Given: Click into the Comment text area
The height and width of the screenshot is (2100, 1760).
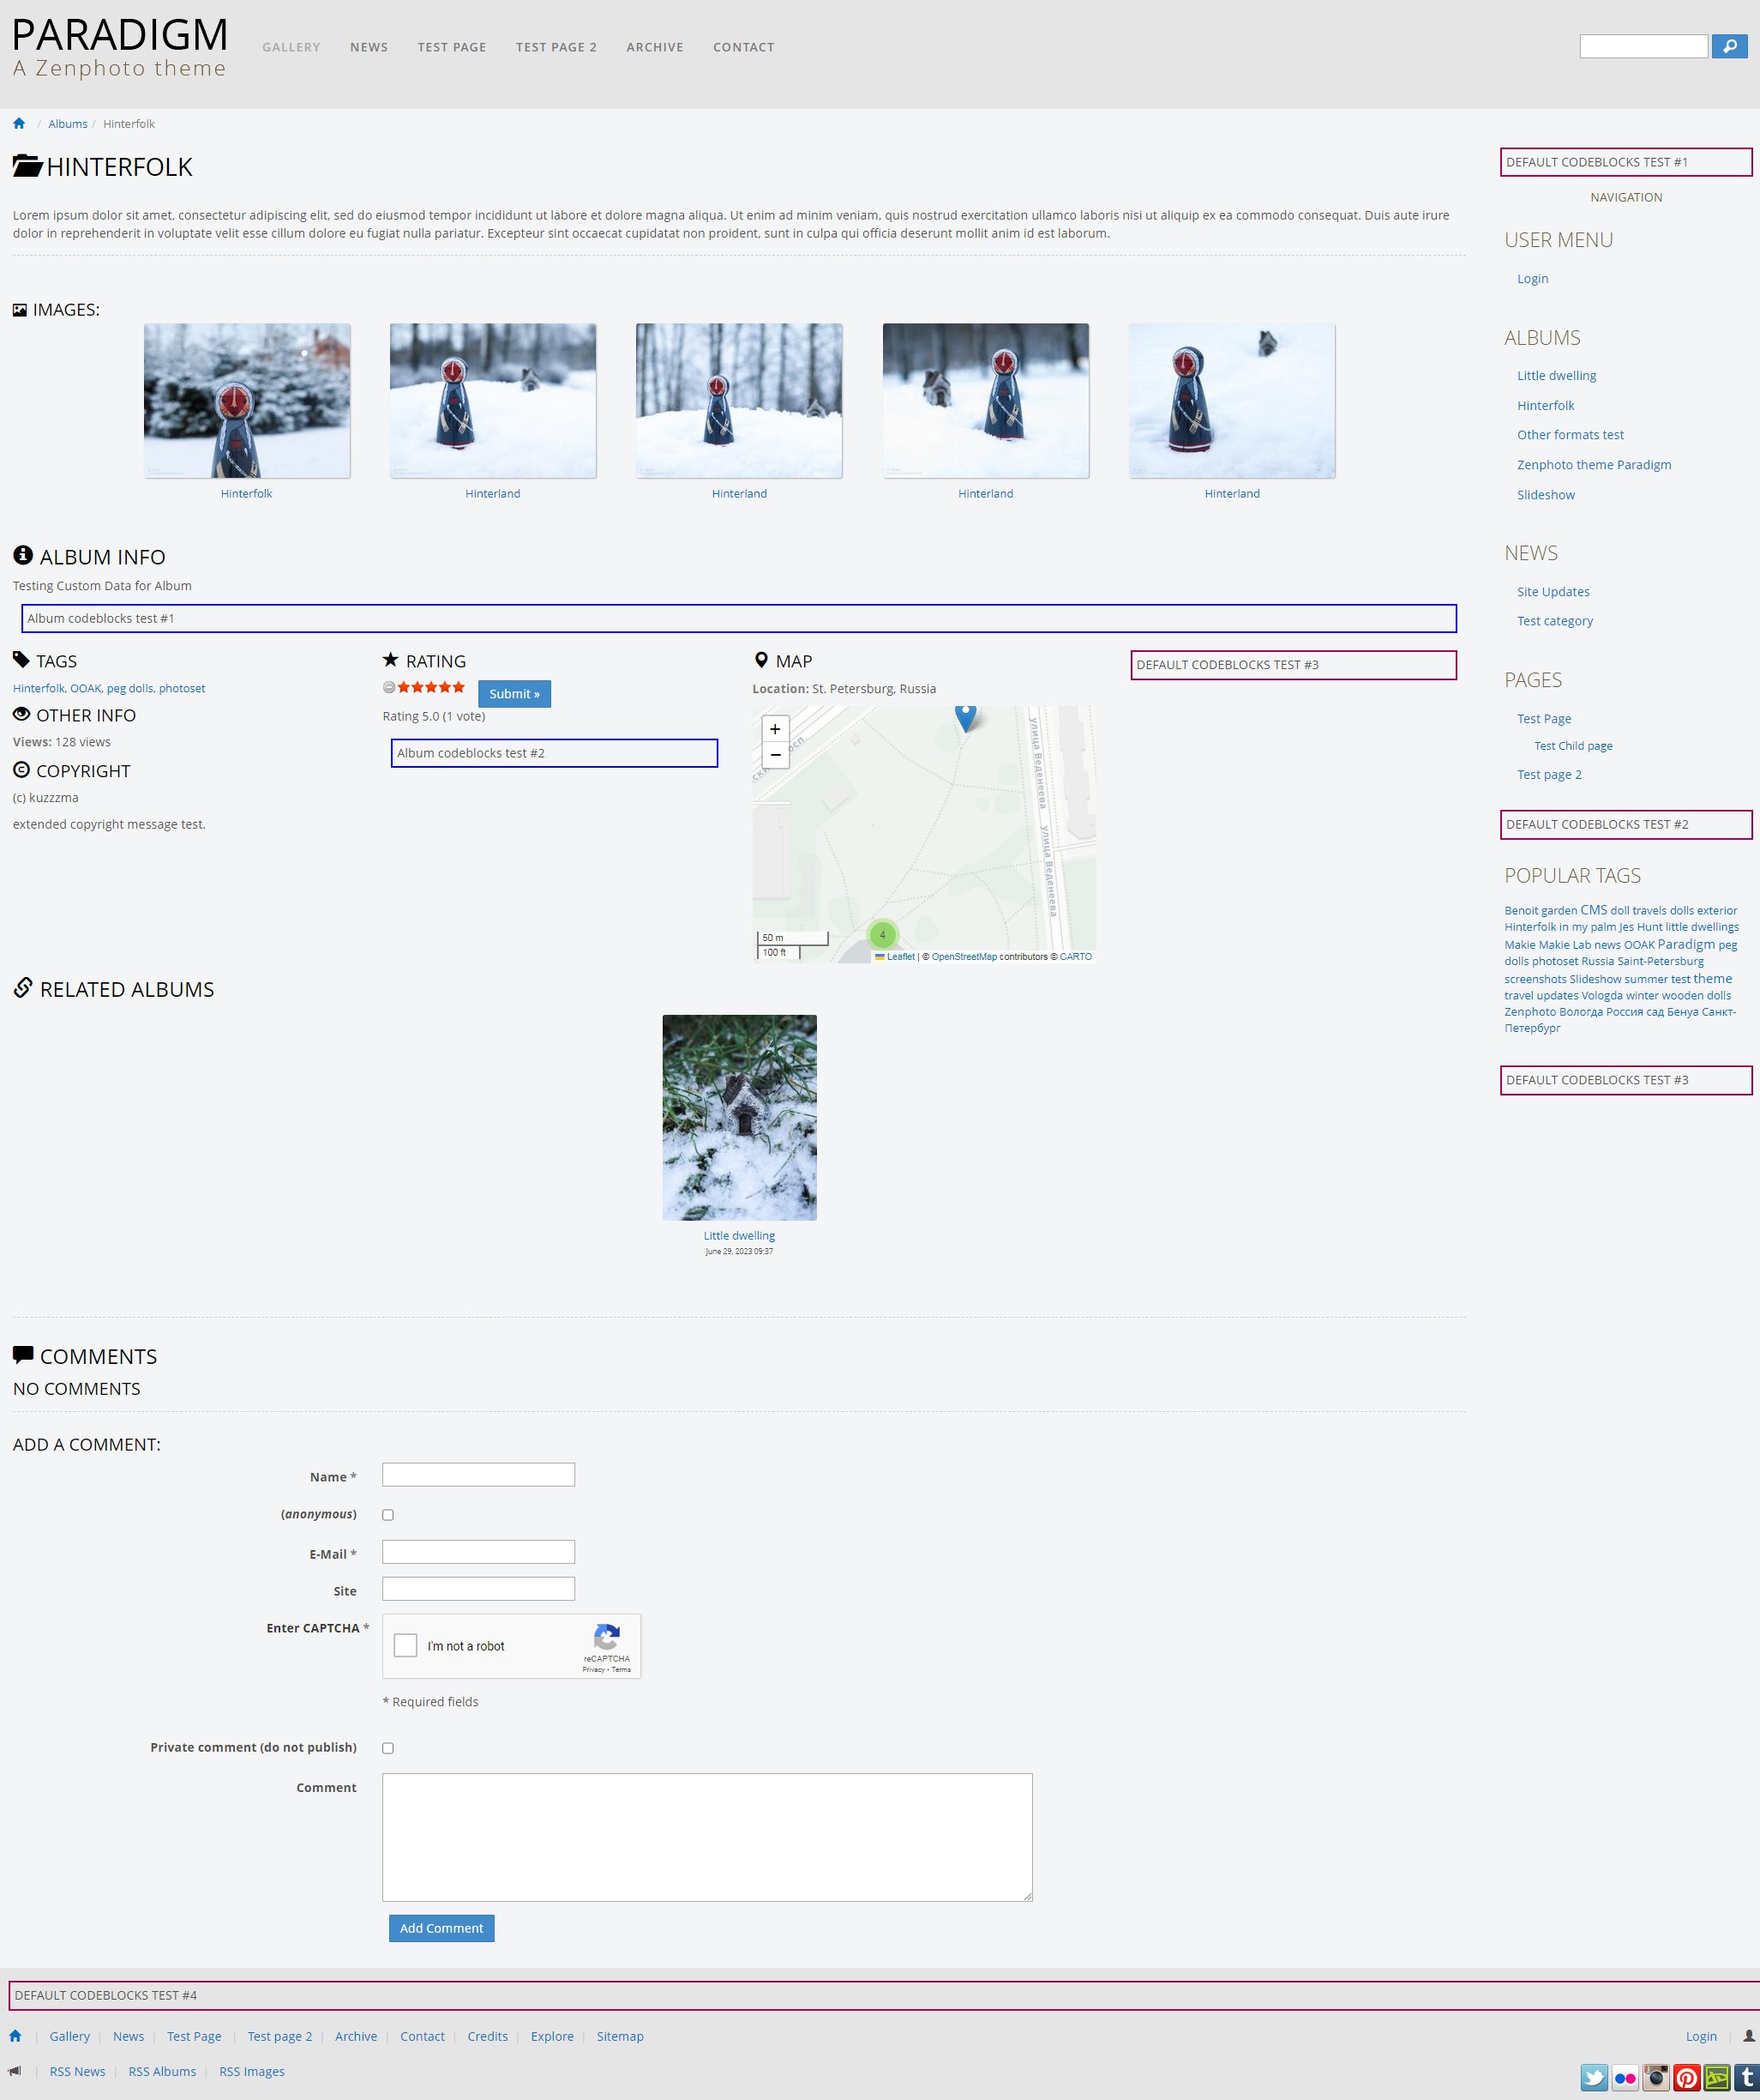Looking at the screenshot, I should (x=706, y=1837).
